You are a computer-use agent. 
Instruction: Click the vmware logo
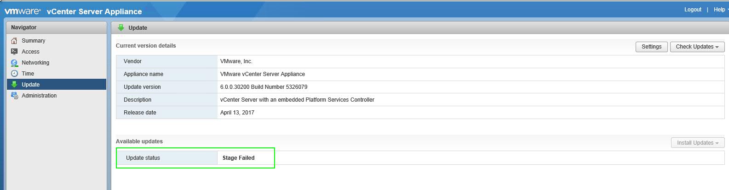pos(23,11)
